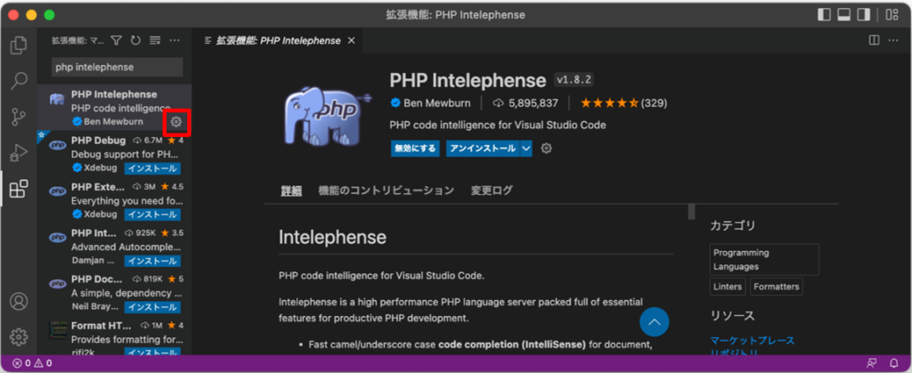Image resolution: width=912 pixels, height=373 pixels.
Task: Switch to 機能のコントリビューション tab
Action: point(387,191)
